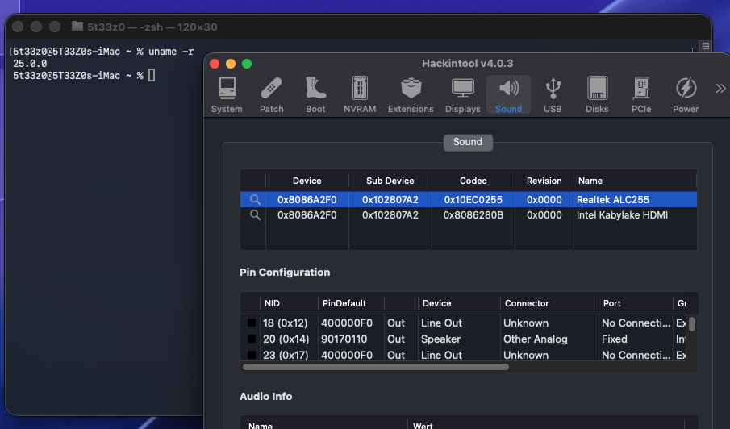Click the NID column header
Screen dimensions: 730x429
point(289,303)
